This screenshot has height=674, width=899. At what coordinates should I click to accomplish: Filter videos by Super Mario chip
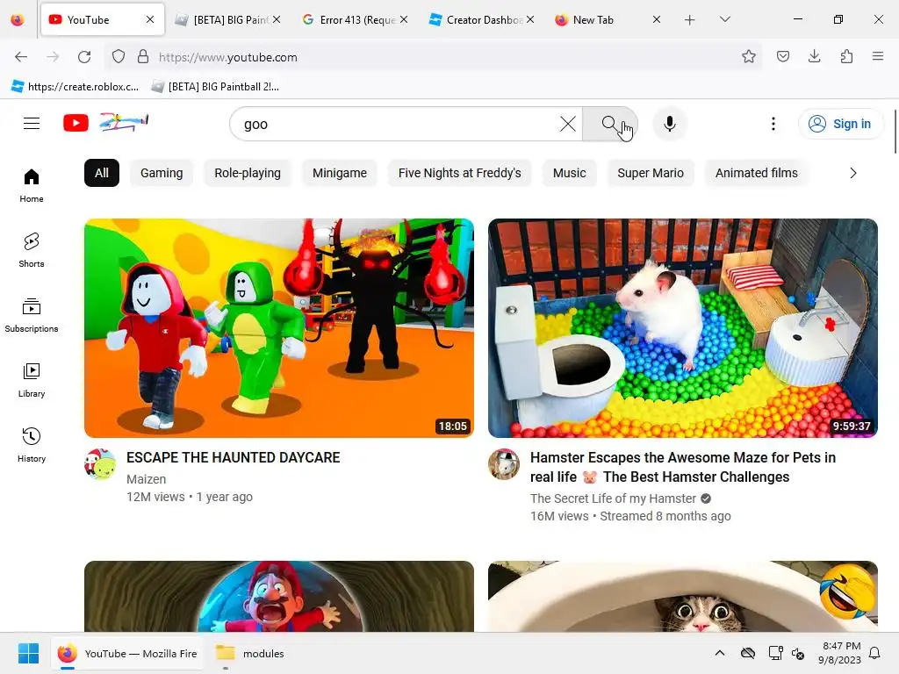651,173
